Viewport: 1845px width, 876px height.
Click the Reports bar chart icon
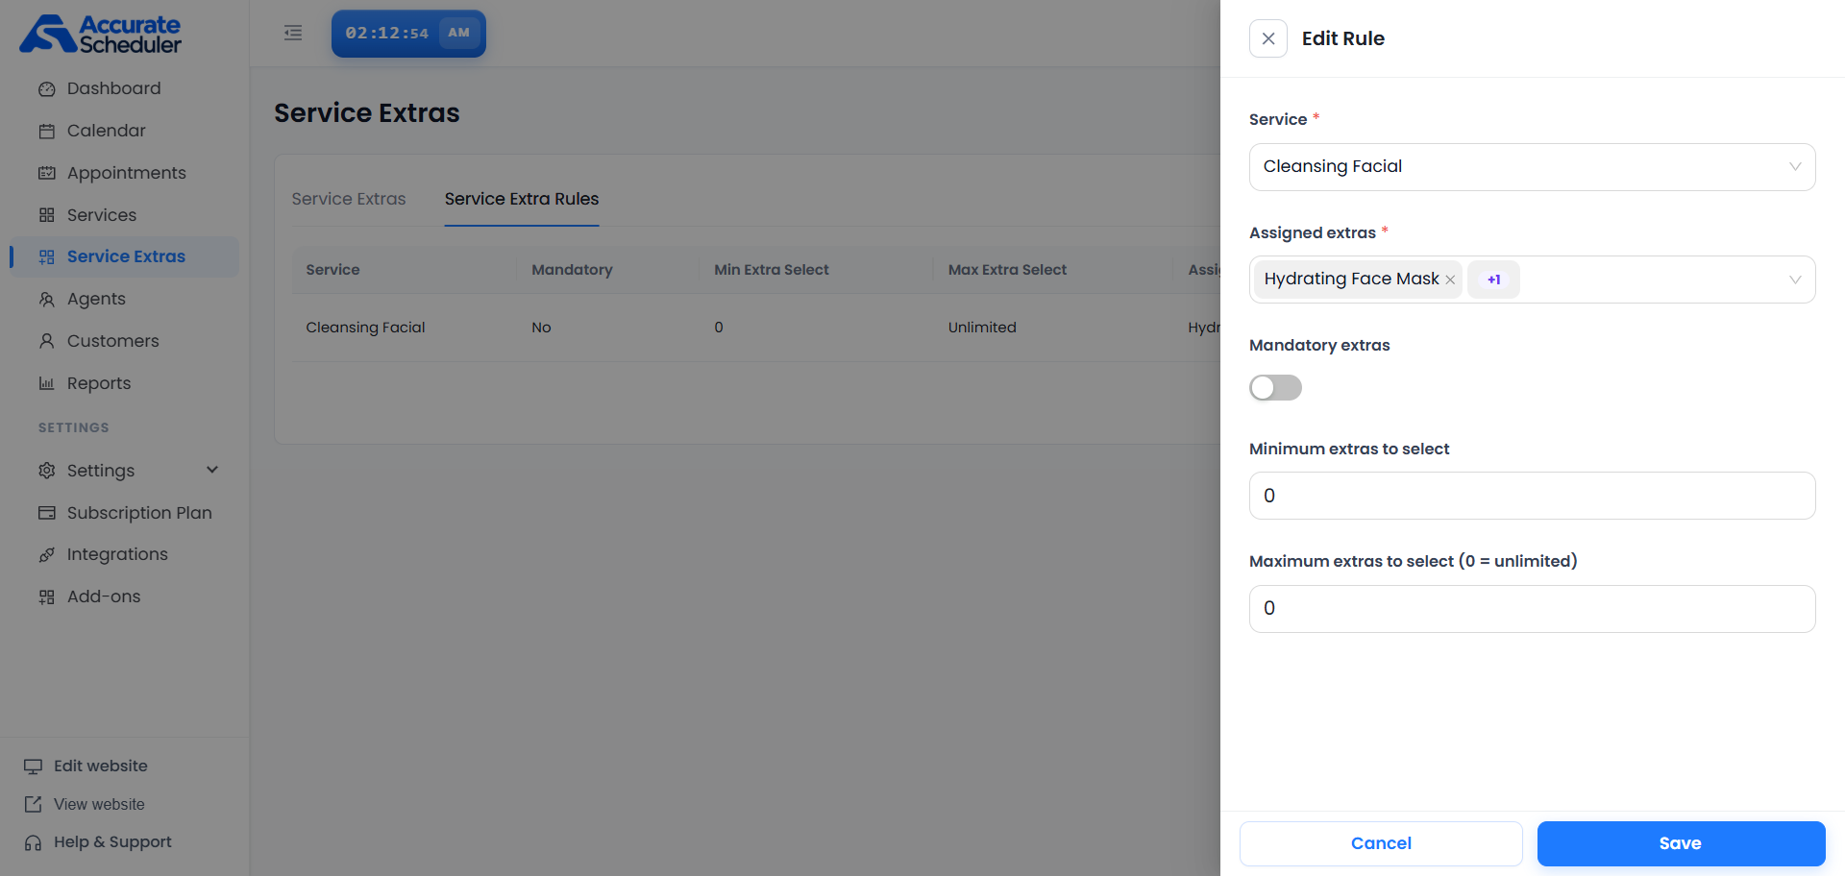46,383
